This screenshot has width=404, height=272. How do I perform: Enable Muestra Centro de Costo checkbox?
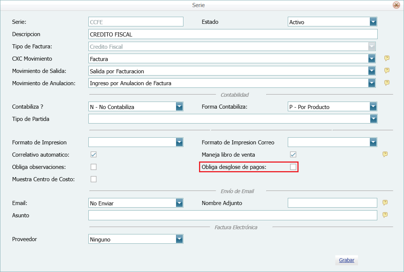[x=94, y=179]
